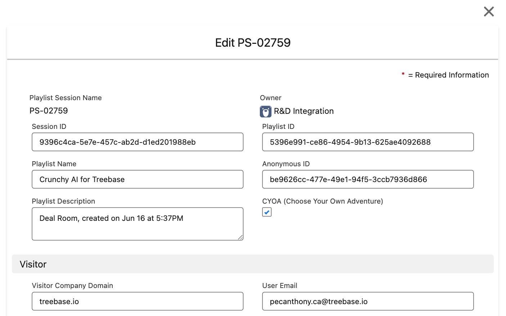
Task: Click the Edit PS-02759 dialog title
Action: [253, 42]
